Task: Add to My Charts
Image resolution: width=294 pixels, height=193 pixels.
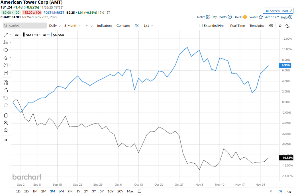Action: coord(222,17)
